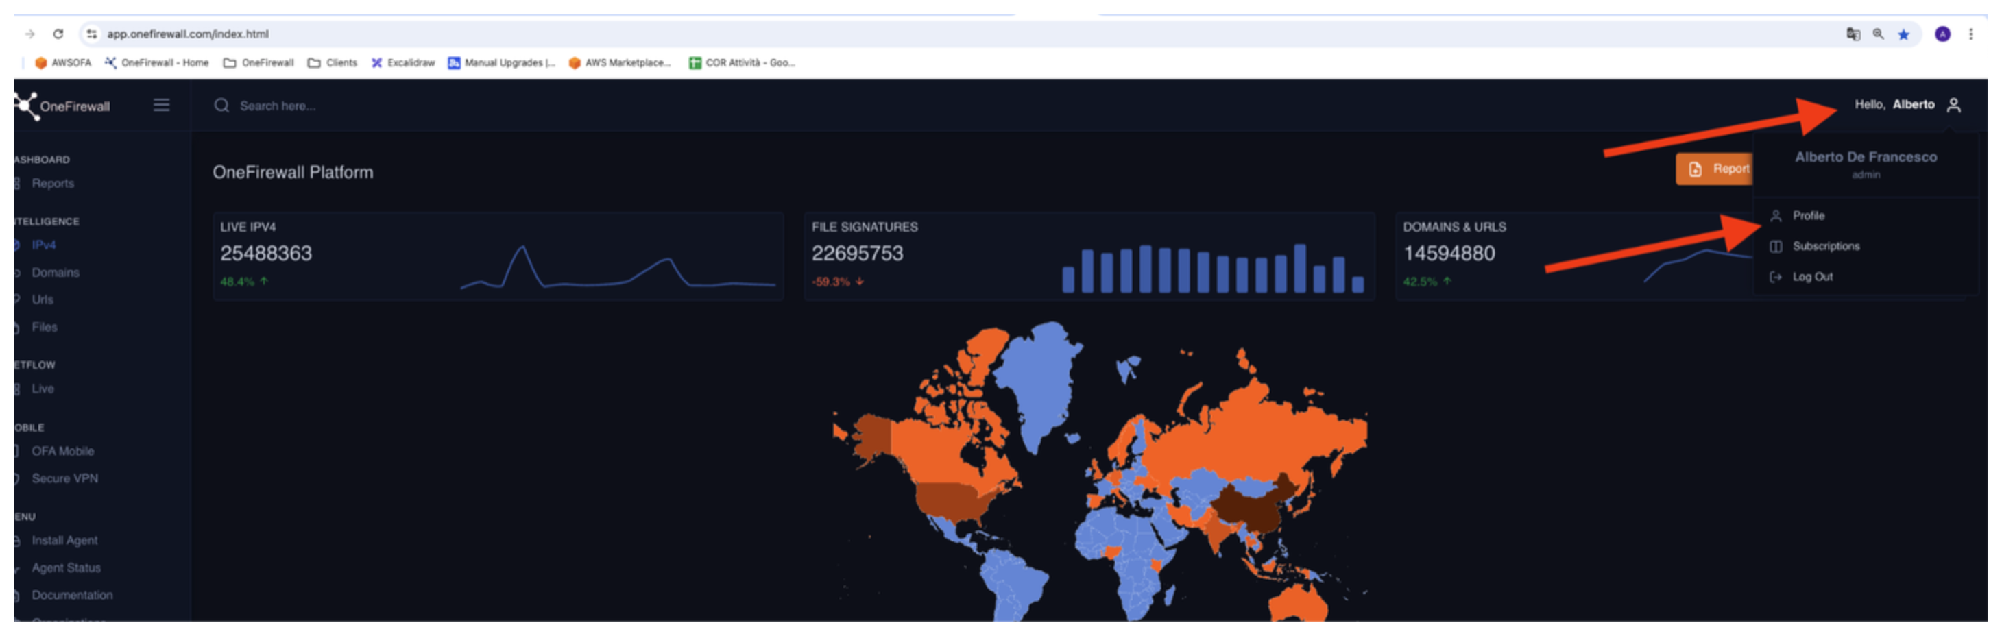Open Files in the sidebar
Viewport: 2002px width, 636px height.
pos(45,327)
